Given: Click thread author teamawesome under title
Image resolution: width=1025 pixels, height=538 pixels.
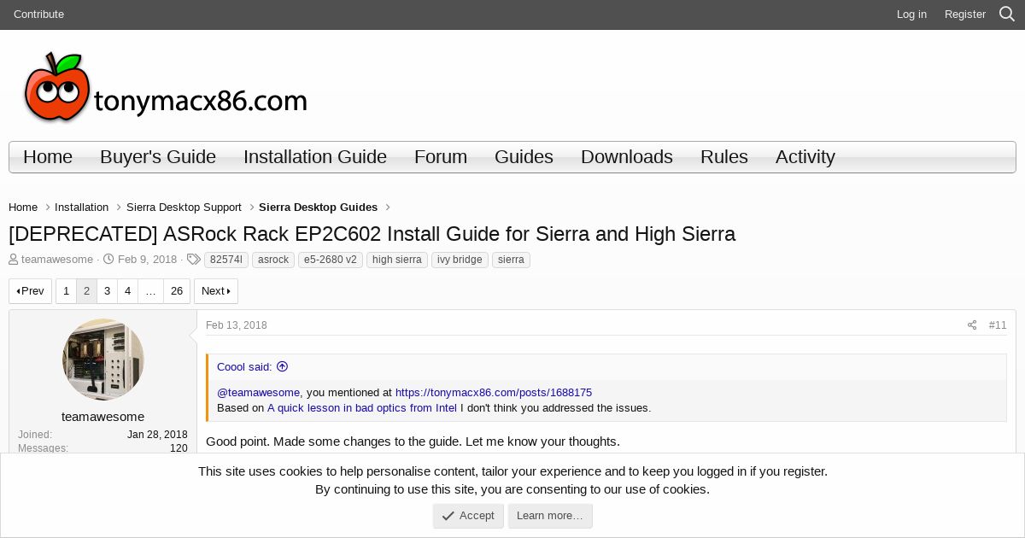Looking at the screenshot, I should pos(57,260).
